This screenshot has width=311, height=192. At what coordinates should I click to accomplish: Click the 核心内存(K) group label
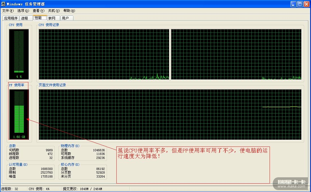click(x=70, y=165)
